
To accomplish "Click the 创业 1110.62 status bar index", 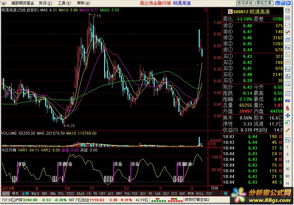I will (x=93, y=200).
